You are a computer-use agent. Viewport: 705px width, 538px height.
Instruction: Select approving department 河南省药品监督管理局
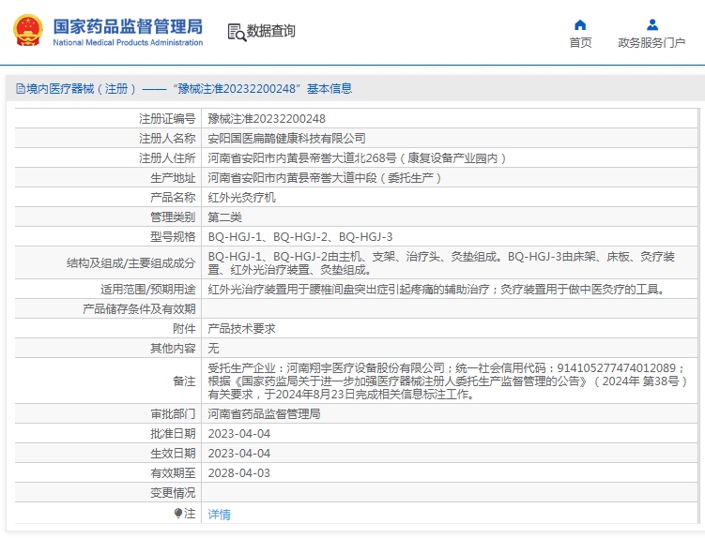click(x=264, y=414)
